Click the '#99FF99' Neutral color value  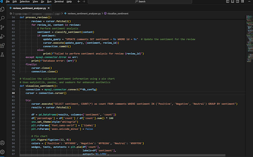click(x=136, y=143)
